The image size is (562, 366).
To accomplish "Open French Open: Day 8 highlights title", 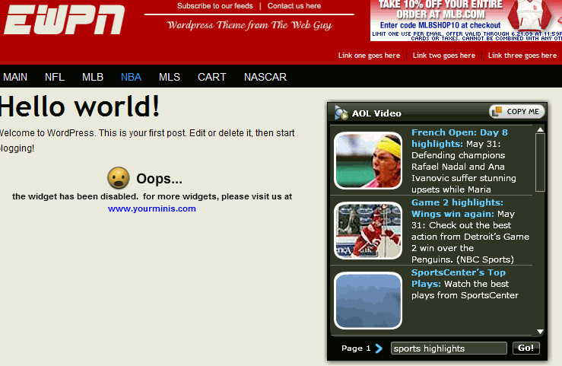I will 459,138.
